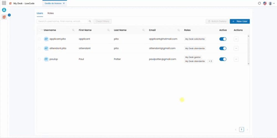
Task: Click the attendant@gmail.com email cell
Action: pos(162,48)
